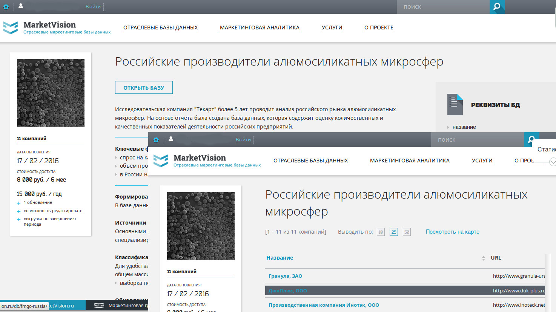Viewport: 556px width, 312px height.
Task: Click the "[1 – 11 из 11 компаний]" counter
Action: (x=296, y=232)
